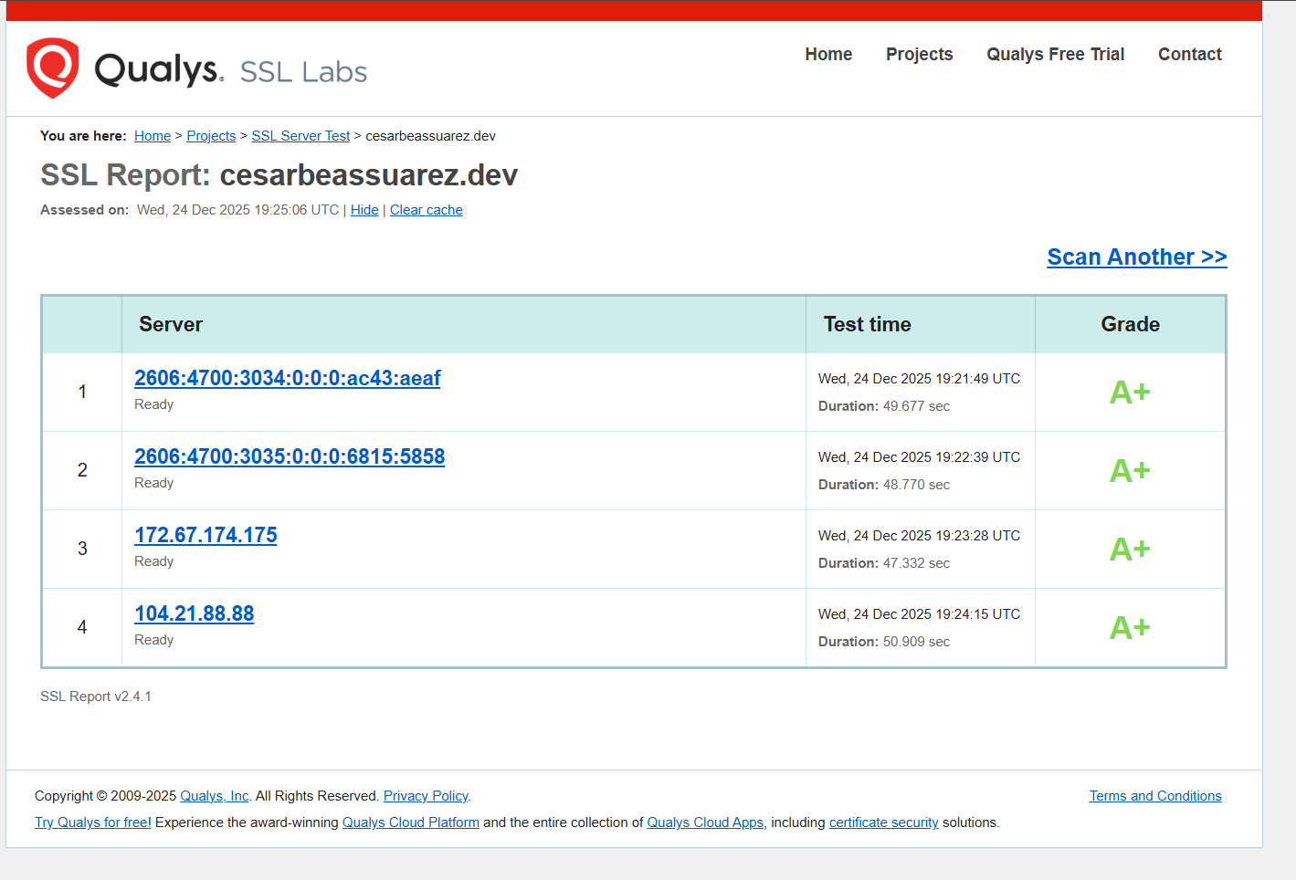View details for server 172.67.174.175
This screenshot has height=880, width=1296.
point(205,534)
